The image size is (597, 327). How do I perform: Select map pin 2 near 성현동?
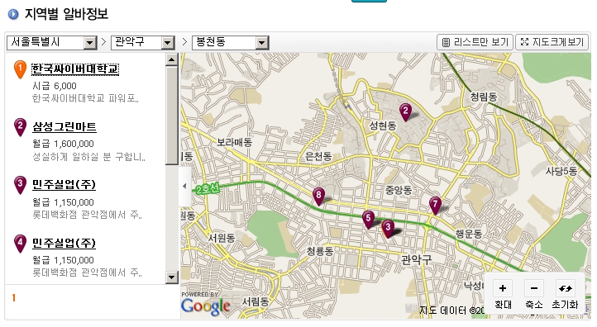[x=405, y=112]
